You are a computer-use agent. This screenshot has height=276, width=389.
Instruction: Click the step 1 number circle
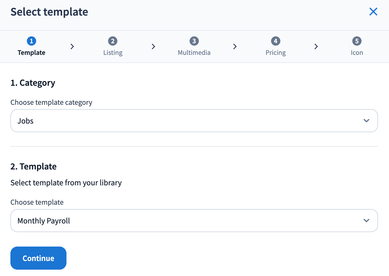tap(32, 41)
